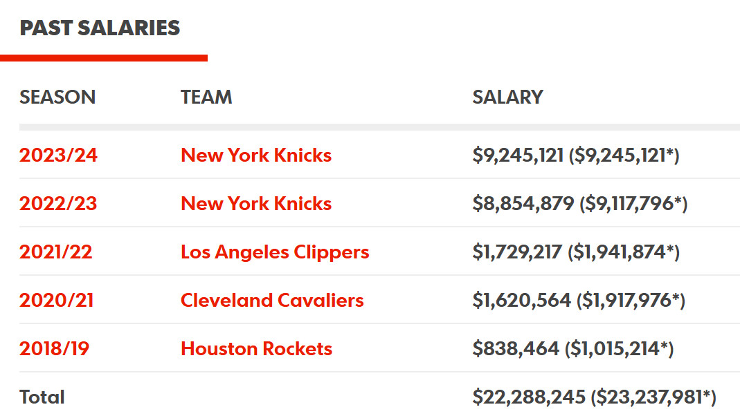Image resolution: width=740 pixels, height=416 pixels.
Task: Open the Houston Rockets team link
Action: point(256,349)
